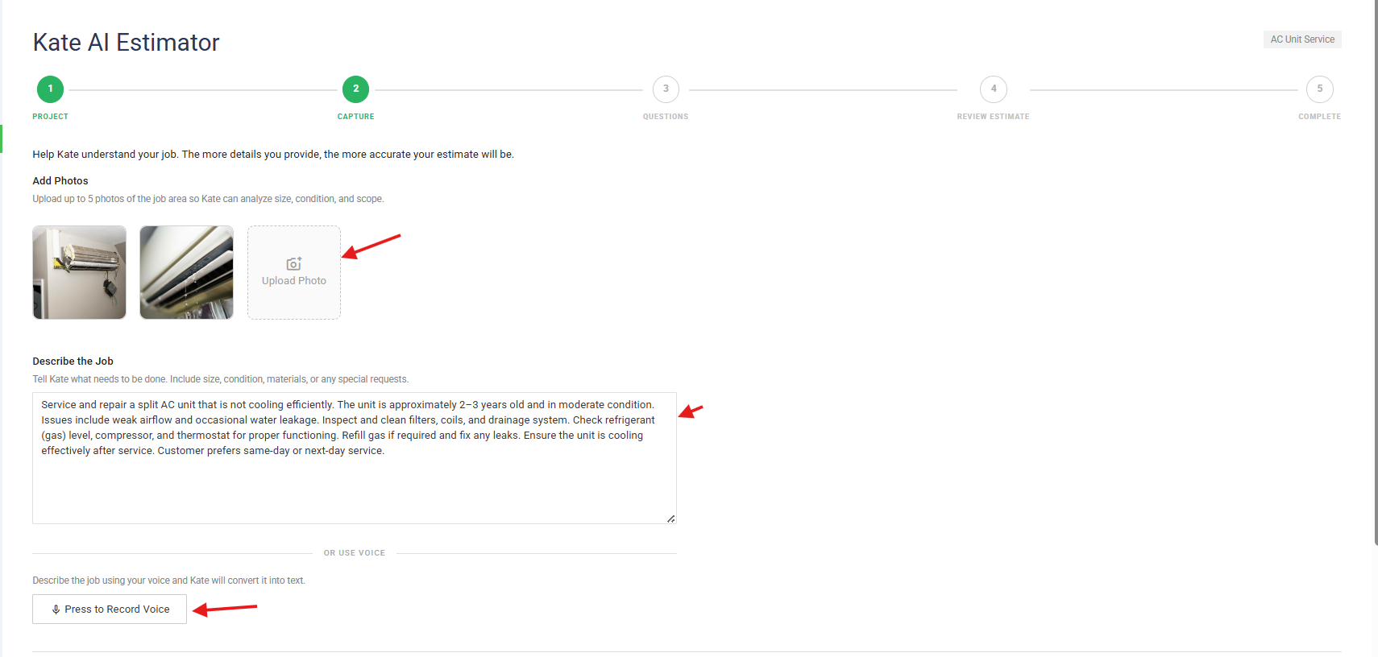The image size is (1378, 657).
Task: Click the Describe the Job label
Action: (x=73, y=362)
